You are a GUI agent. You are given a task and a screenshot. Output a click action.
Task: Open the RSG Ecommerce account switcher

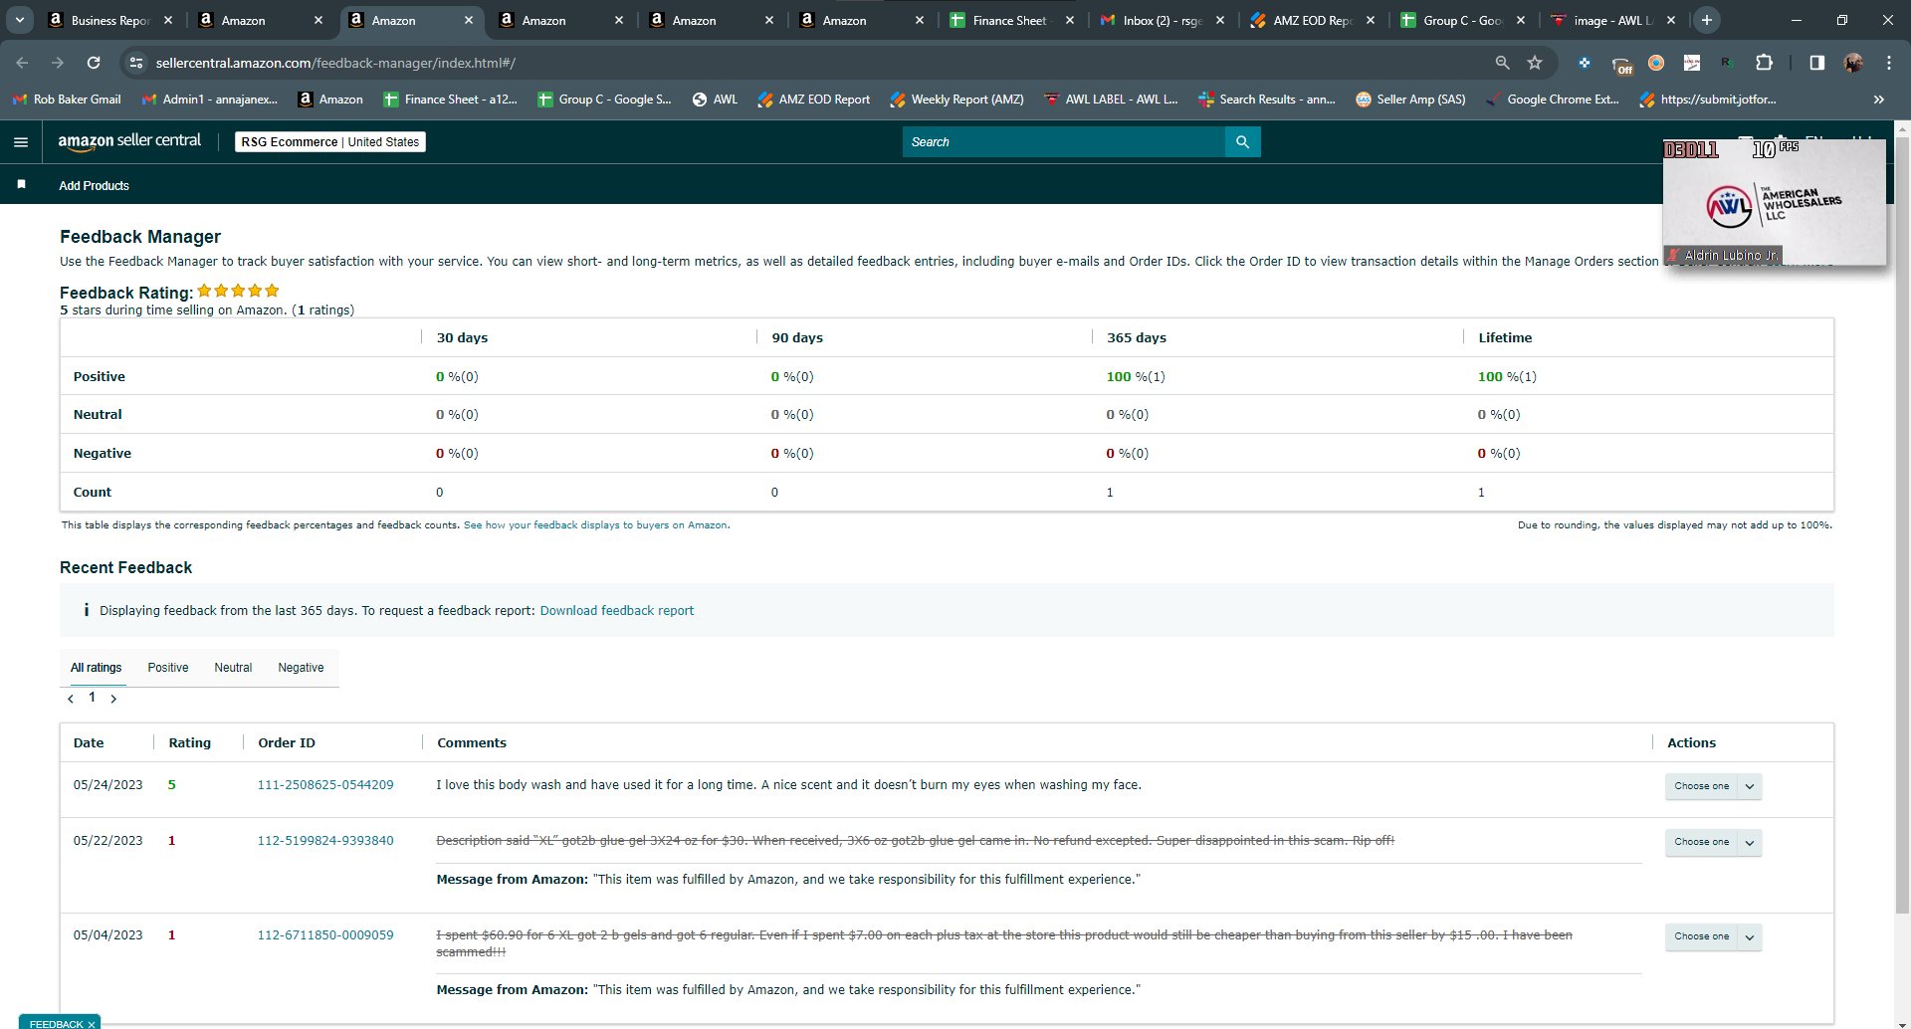(x=330, y=142)
